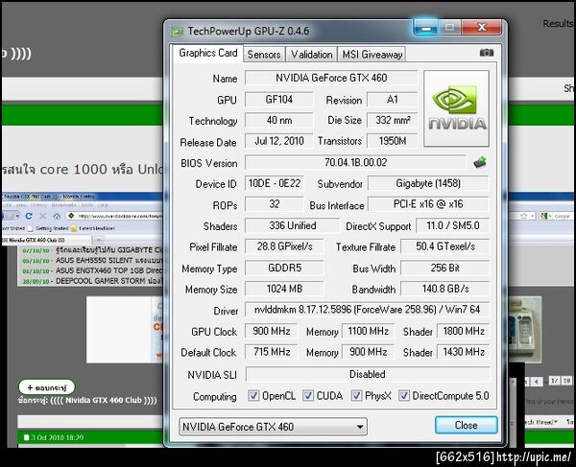Click the Pixel Fillrate value 28.8 GPixel/s
This screenshot has width=576, height=467.
click(285, 246)
